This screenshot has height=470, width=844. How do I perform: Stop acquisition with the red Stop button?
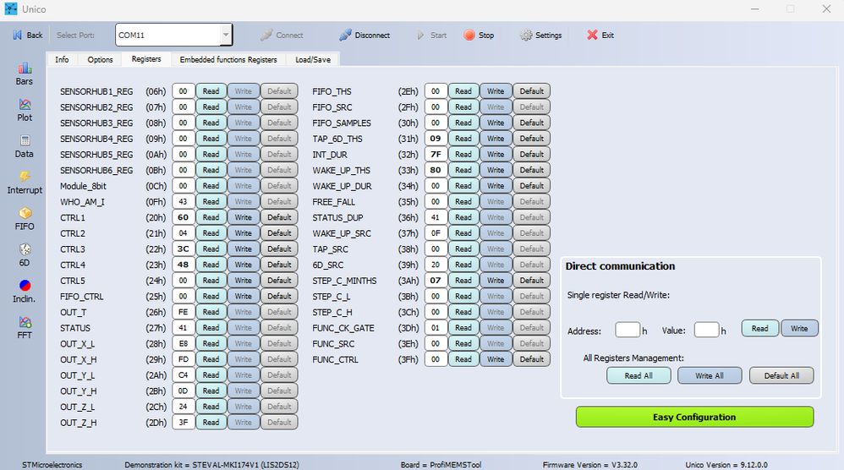pyautogui.click(x=479, y=35)
